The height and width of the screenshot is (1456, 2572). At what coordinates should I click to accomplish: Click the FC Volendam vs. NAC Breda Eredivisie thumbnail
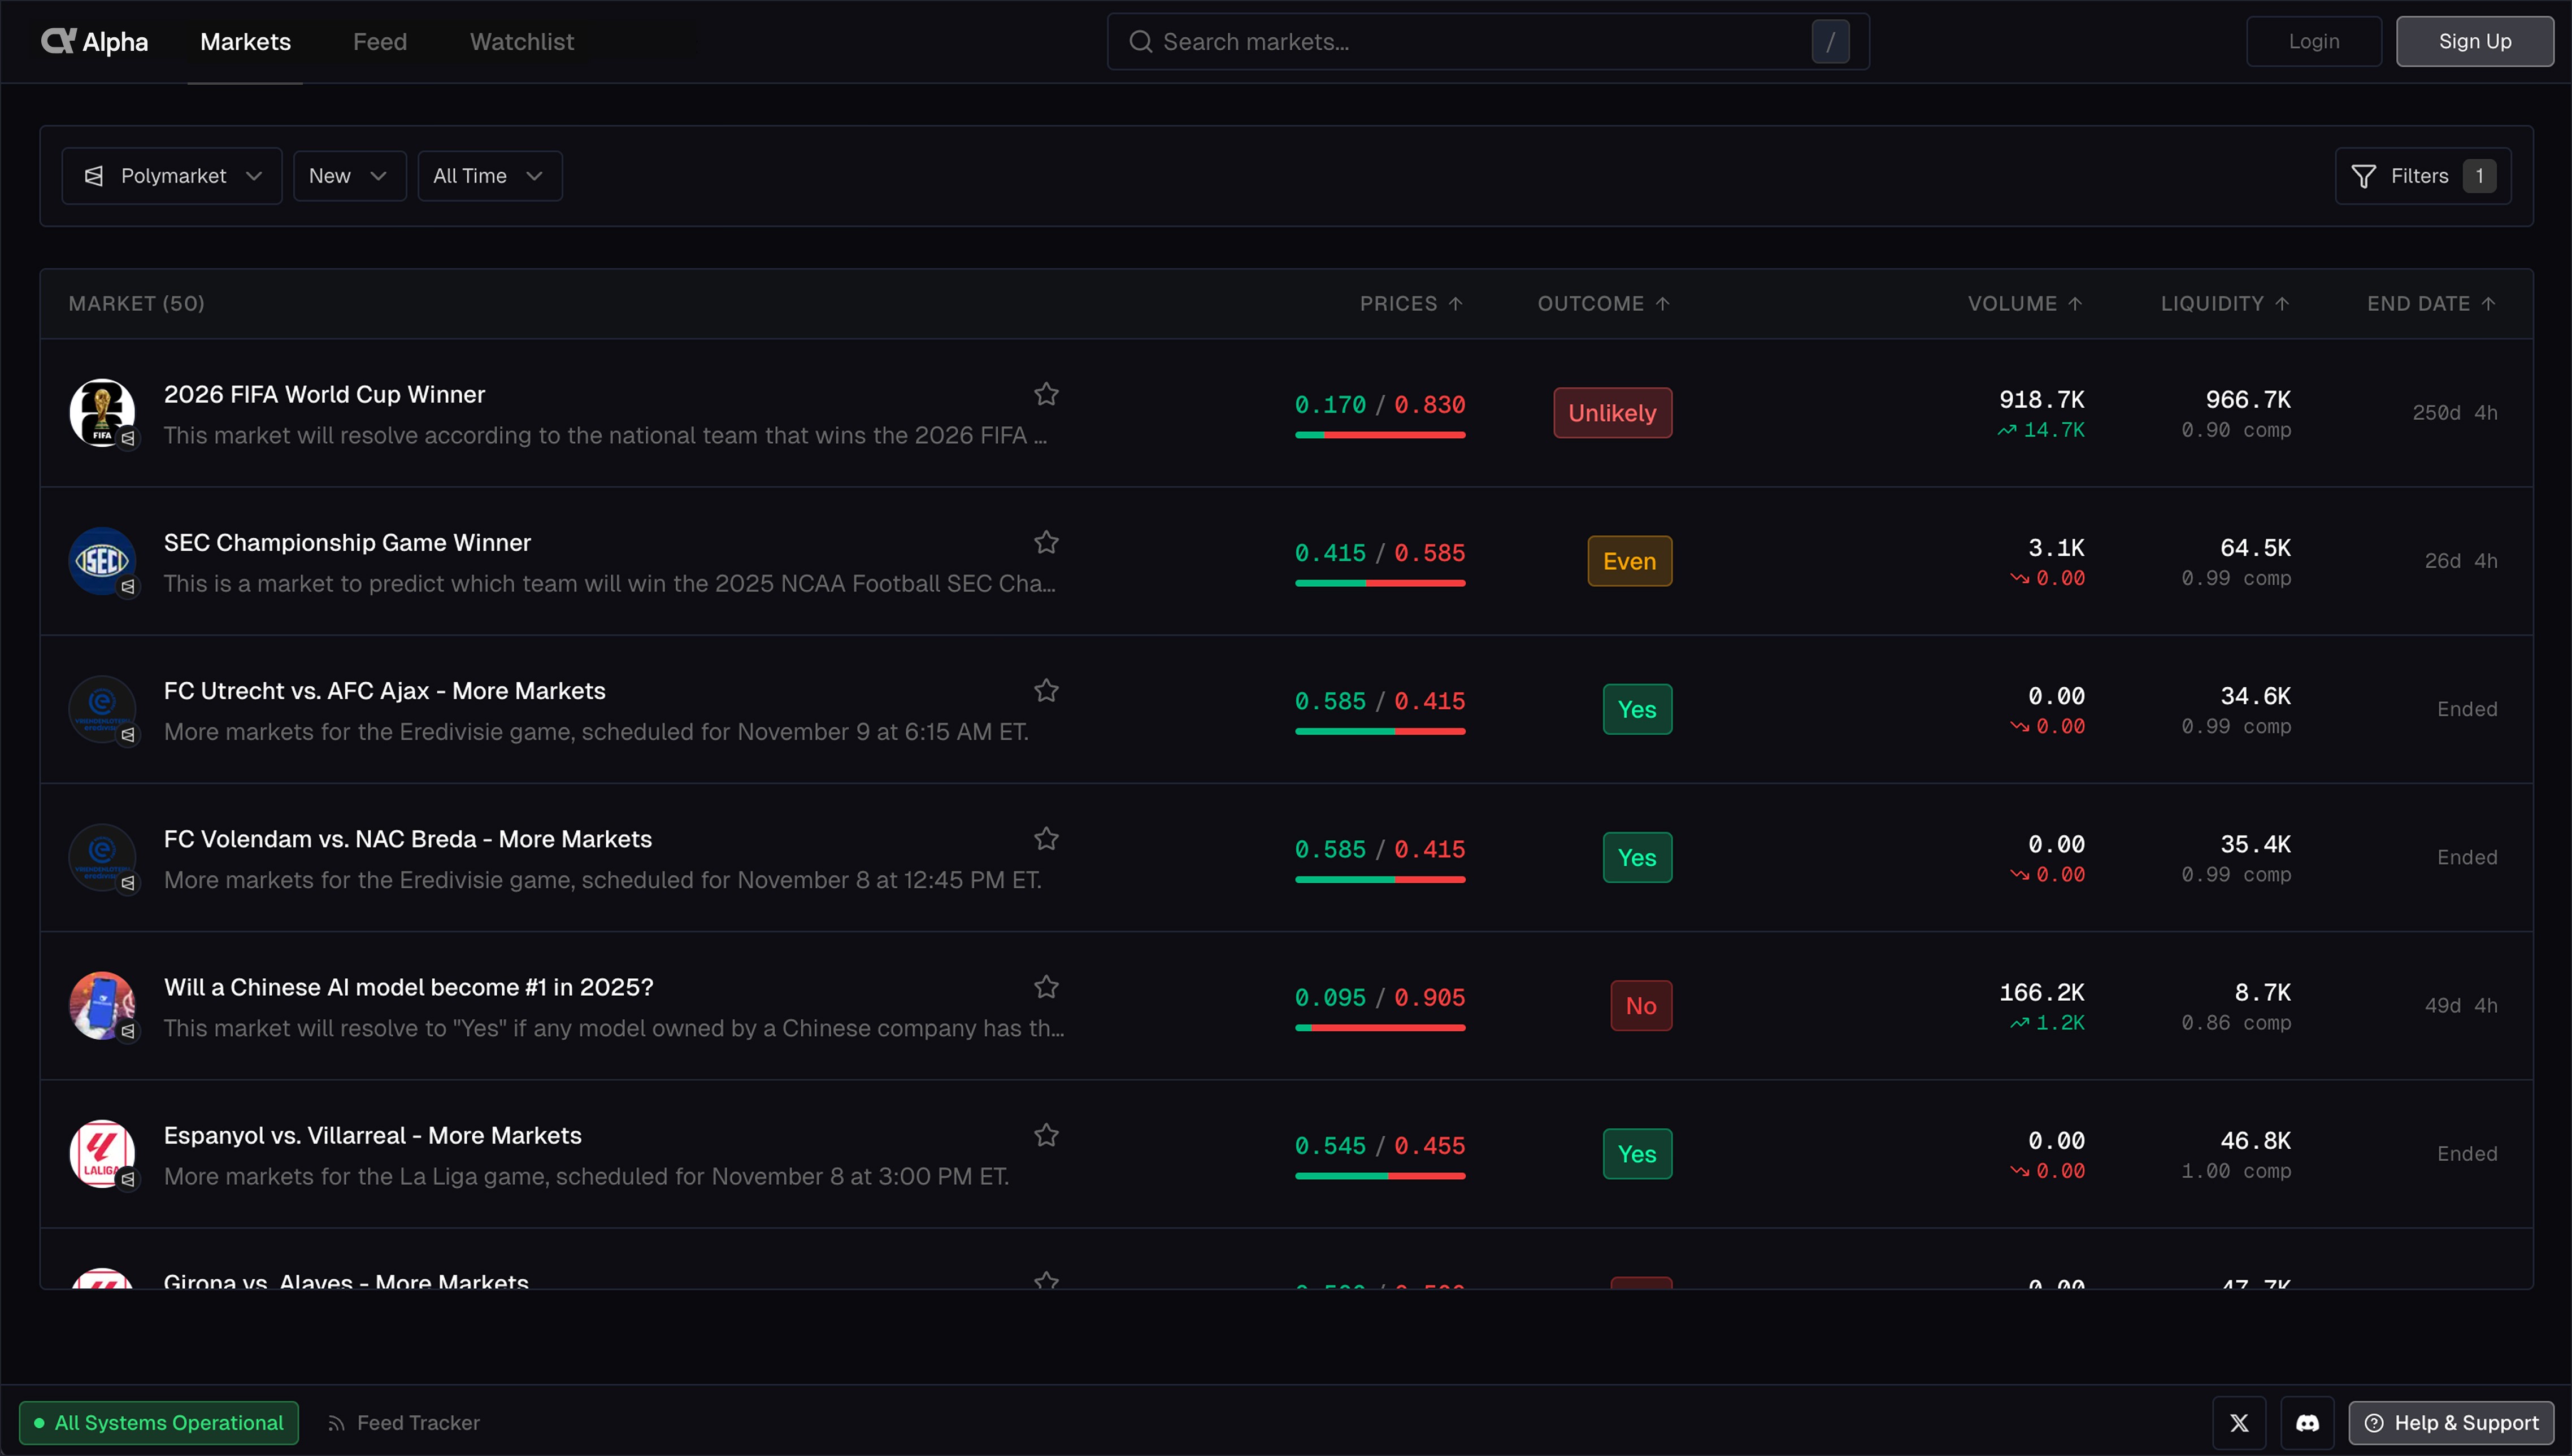coord(102,857)
